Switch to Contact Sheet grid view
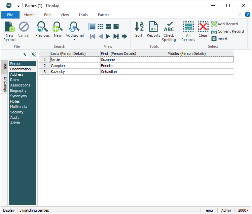252x214 pixels. click(x=100, y=27)
